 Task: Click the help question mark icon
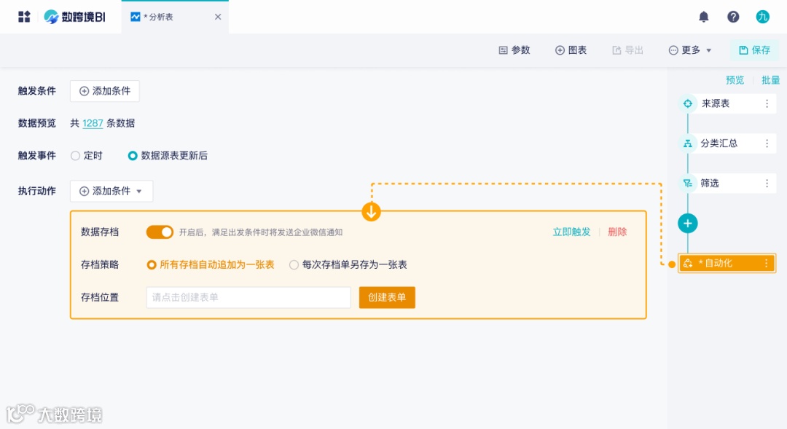(x=733, y=16)
